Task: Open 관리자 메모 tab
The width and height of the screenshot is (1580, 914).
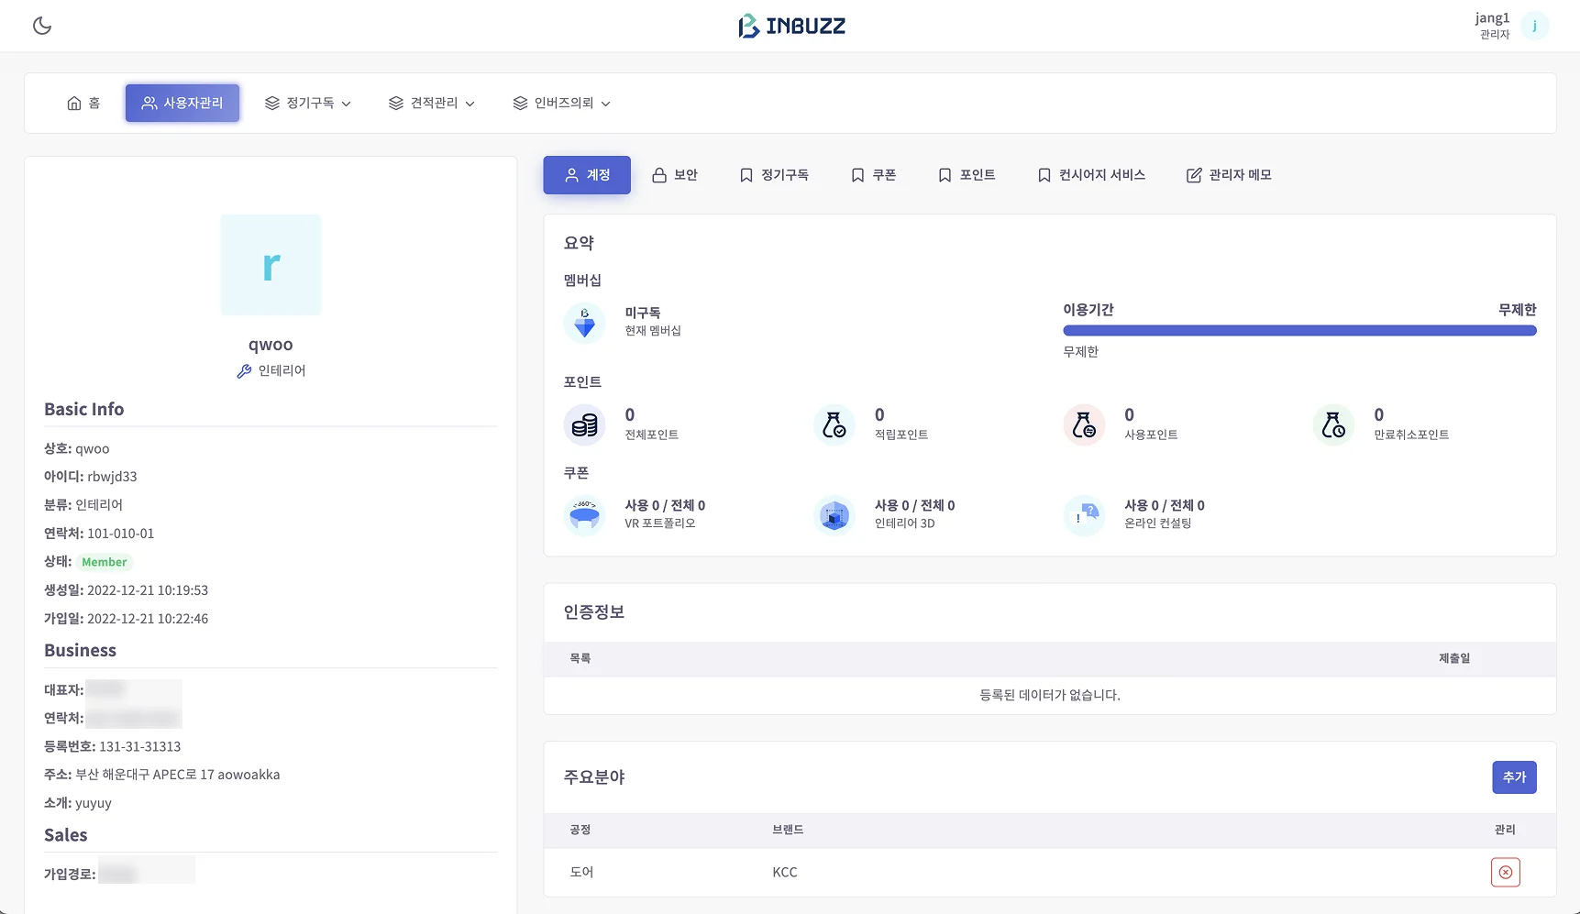Action: pos(1229,175)
